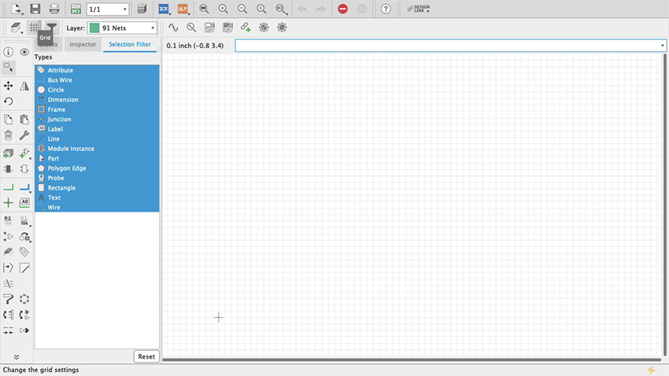Screen dimensions: 669x376
Task: Select the Miter corner tool
Action: tap(24, 267)
